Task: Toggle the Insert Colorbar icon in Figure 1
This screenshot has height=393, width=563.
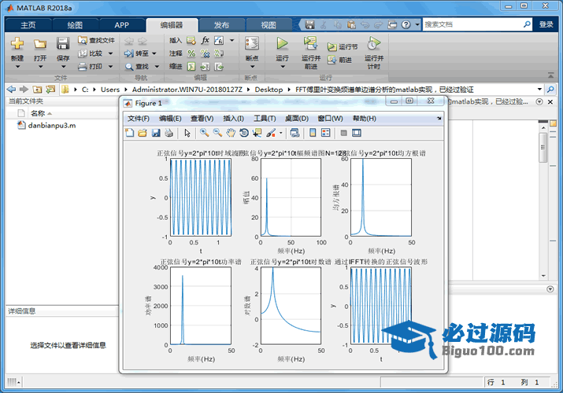Action: tap(313, 133)
